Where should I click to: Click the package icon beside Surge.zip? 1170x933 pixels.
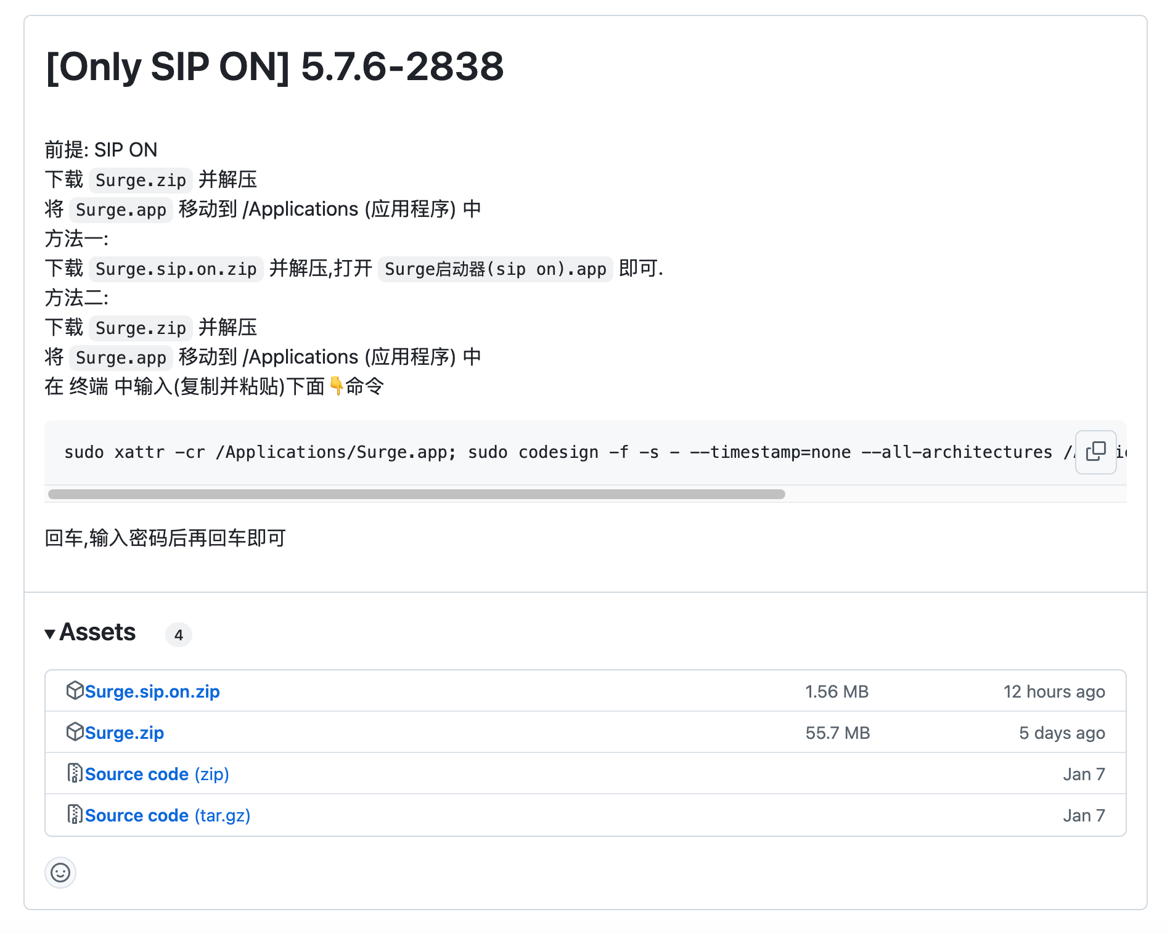pos(75,731)
